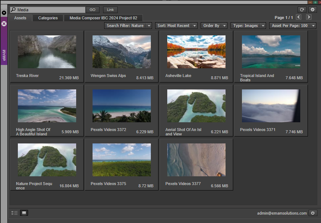
Task: Close the eMAM side panel
Action: click(4, 24)
